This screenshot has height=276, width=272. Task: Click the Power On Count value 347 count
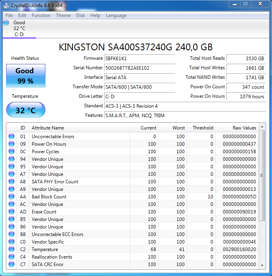pos(246,87)
